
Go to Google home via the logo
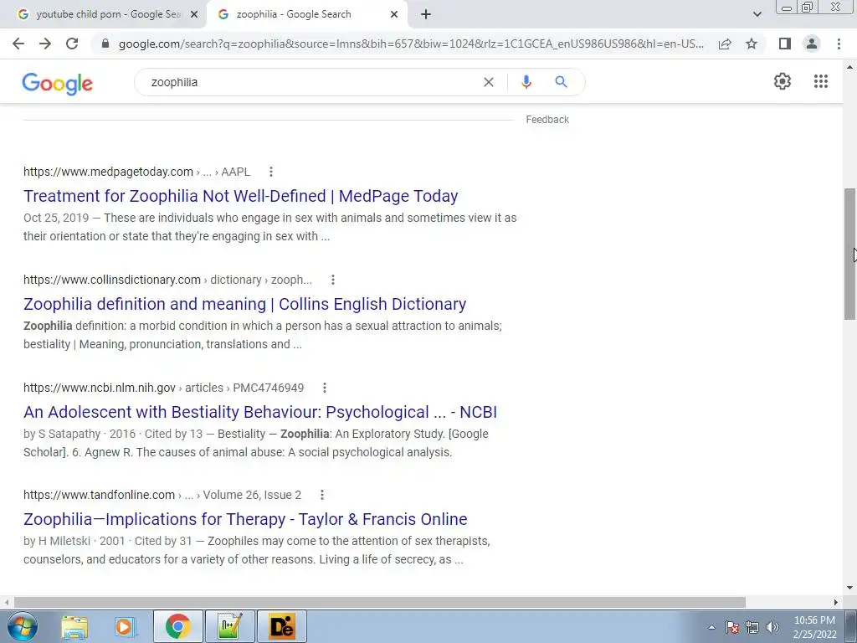[x=58, y=83]
